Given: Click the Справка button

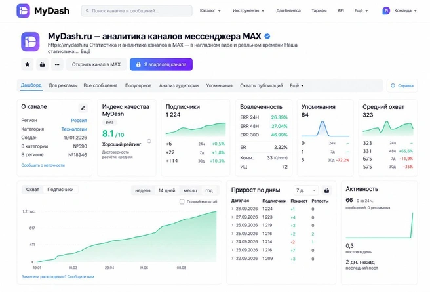Looking at the screenshot, I should click(x=402, y=85).
